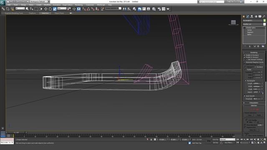Viewport: 267px width, 150px height.
Task: Expand the Interpolation rollout
Action: 254,103
